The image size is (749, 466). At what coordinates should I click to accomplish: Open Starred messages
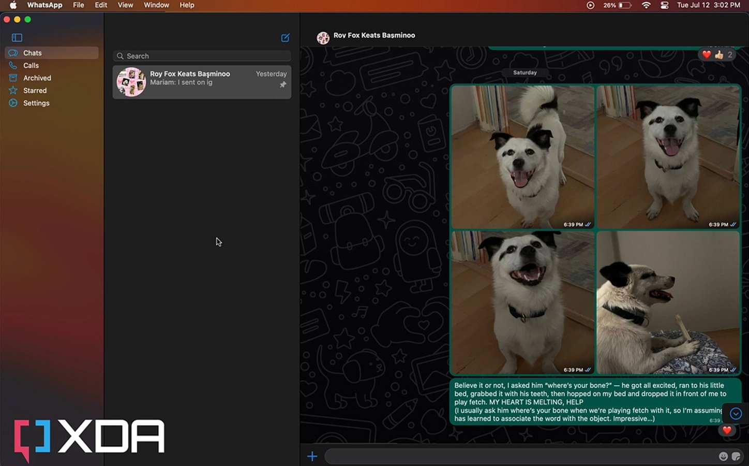(x=35, y=91)
